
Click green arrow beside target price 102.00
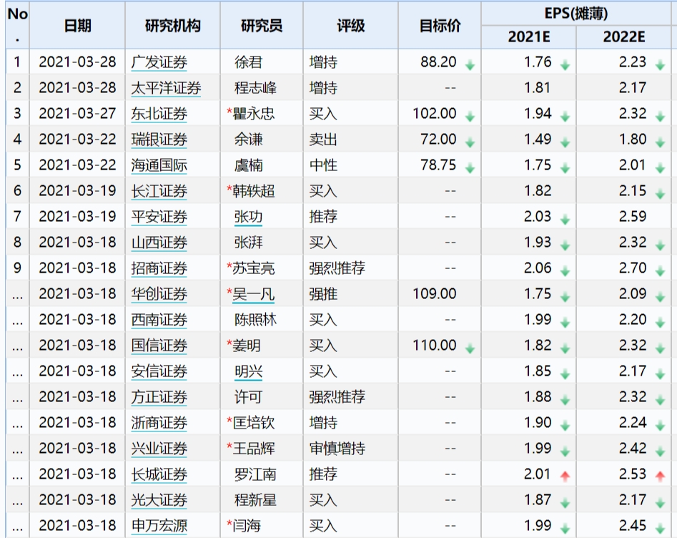tap(470, 116)
